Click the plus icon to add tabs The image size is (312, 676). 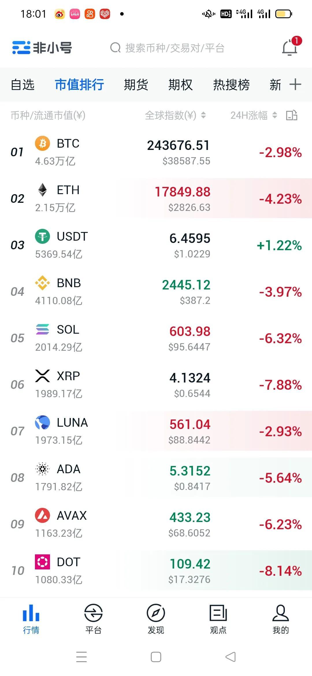(x=295, y=84)
